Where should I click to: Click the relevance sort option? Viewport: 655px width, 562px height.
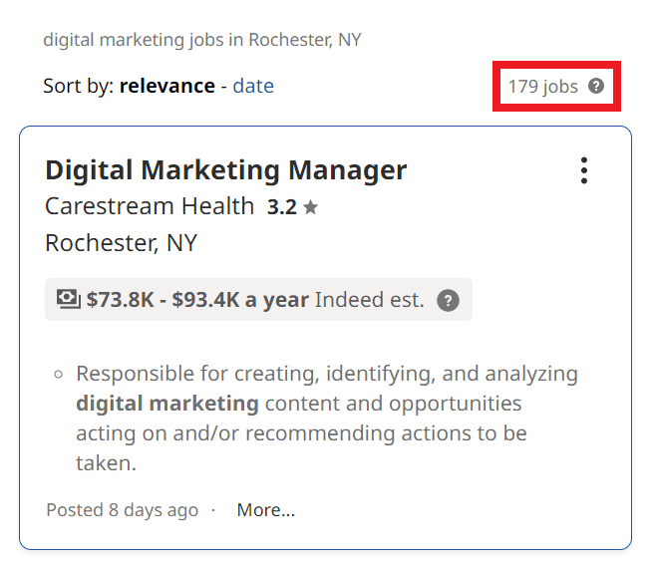coord(167,86)
